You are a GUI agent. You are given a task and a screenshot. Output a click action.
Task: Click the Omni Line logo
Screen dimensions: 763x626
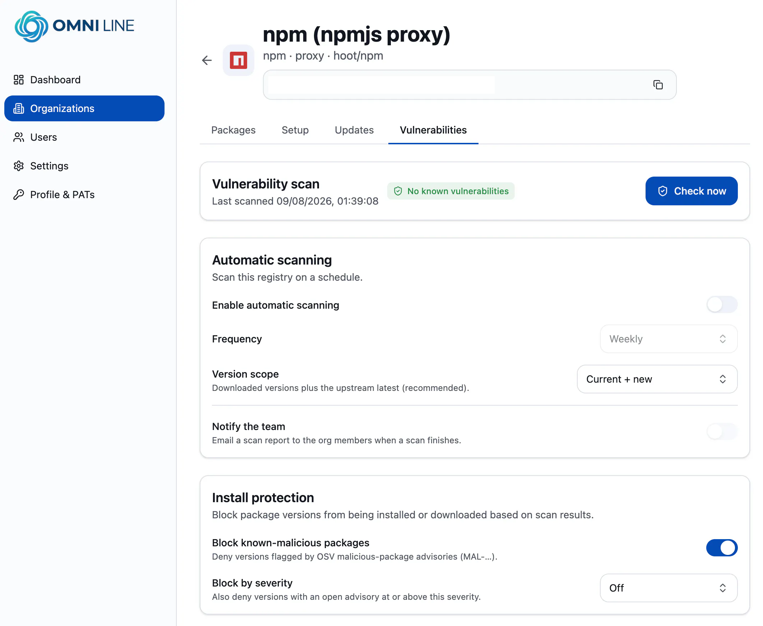(74, 26)
